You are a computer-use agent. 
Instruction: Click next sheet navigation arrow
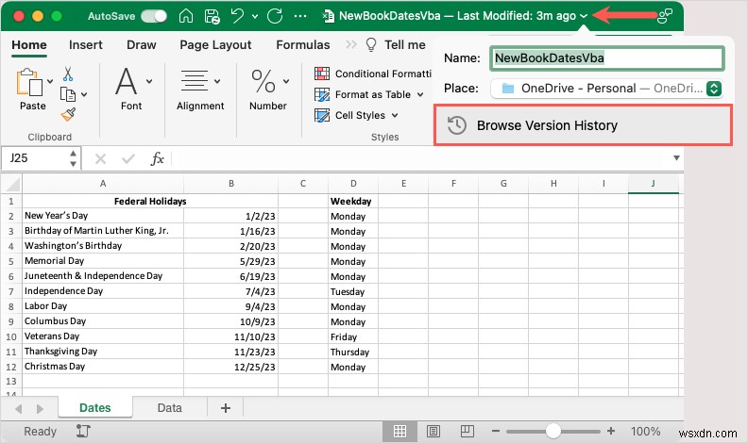pyautogui.click(x=40, y=408)
